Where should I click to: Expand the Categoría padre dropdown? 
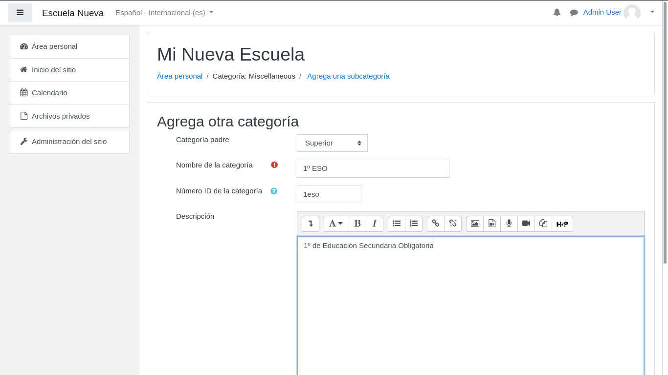(332, 143)
